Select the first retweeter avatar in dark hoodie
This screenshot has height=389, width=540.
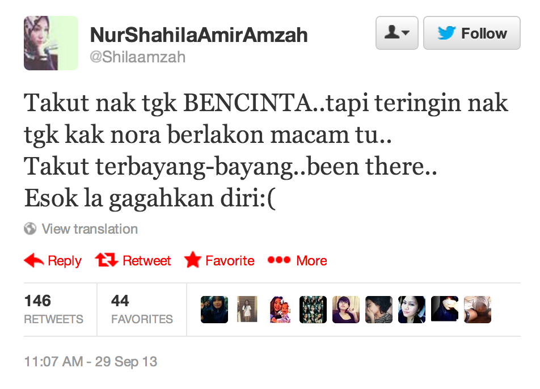pos(214,310)
